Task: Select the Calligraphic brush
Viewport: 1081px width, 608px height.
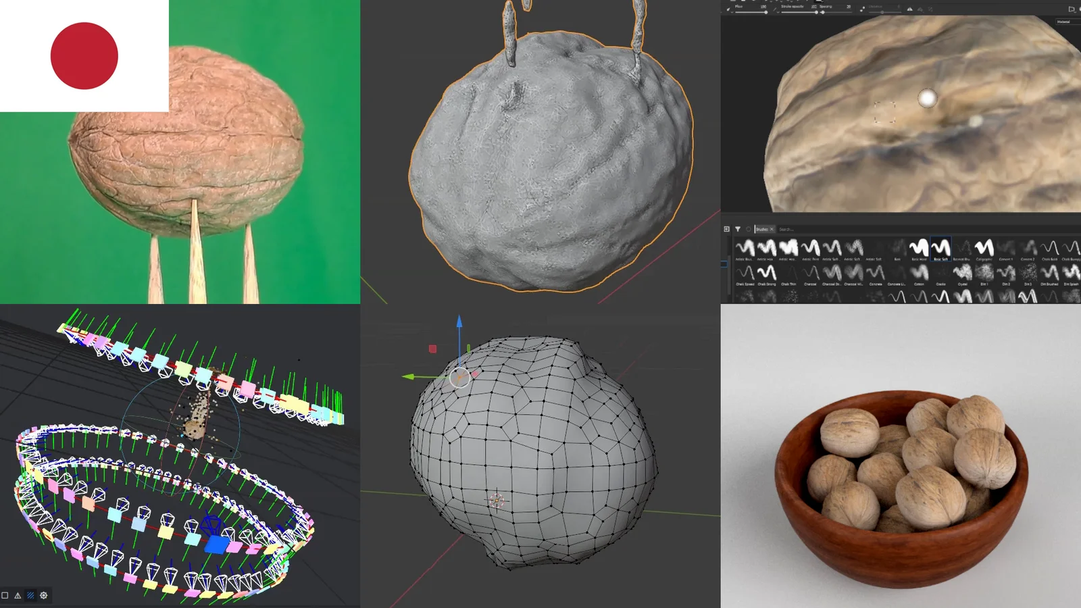Action: [984, 249]
